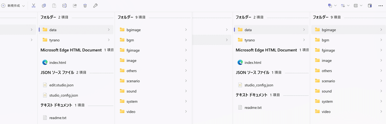The image size is (386, 124).
Task: Click the Copy icon in toolbar
Action: (x=44, y=6)
